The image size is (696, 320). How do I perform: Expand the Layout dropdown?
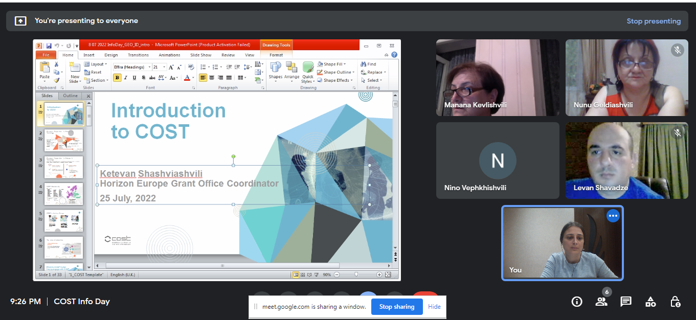coord(96,64)
